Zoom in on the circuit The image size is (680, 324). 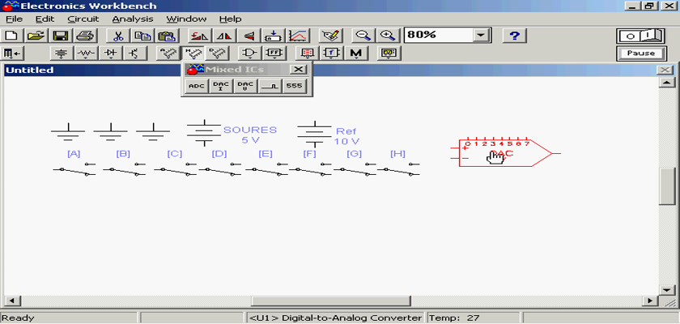pyautogui.click(x=387, y=35)
